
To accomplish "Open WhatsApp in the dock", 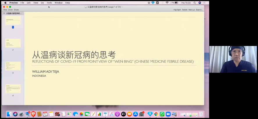I will point(162,114).
